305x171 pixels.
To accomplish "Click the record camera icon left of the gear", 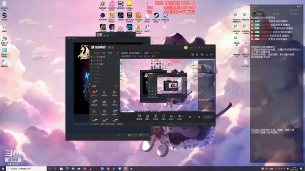I will point(189,117).
